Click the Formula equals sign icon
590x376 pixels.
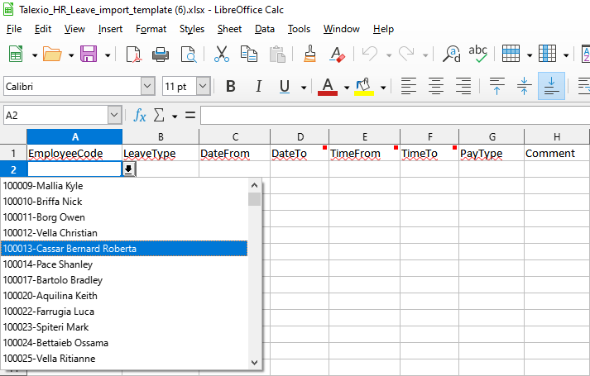(190, 116)
